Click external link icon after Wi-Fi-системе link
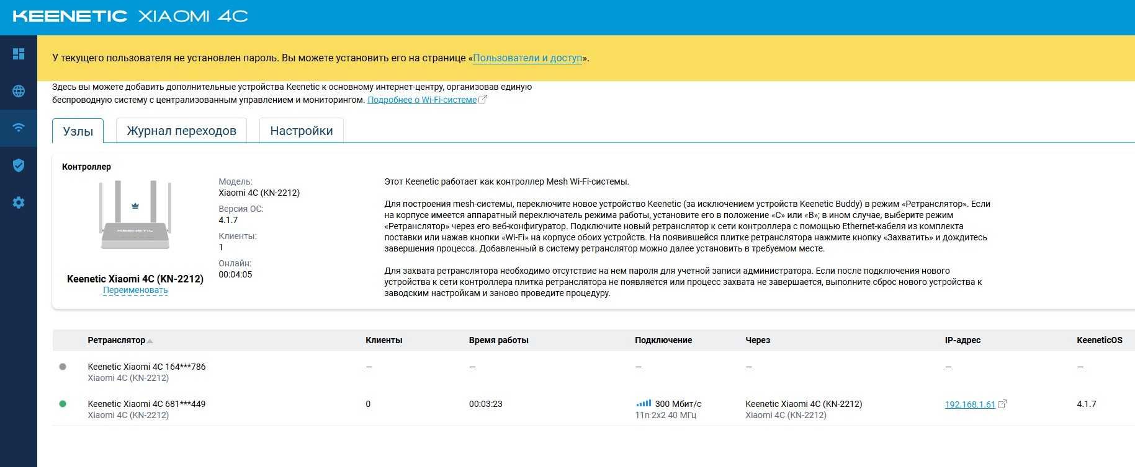1135x467 pixels. tap(483, 99)
